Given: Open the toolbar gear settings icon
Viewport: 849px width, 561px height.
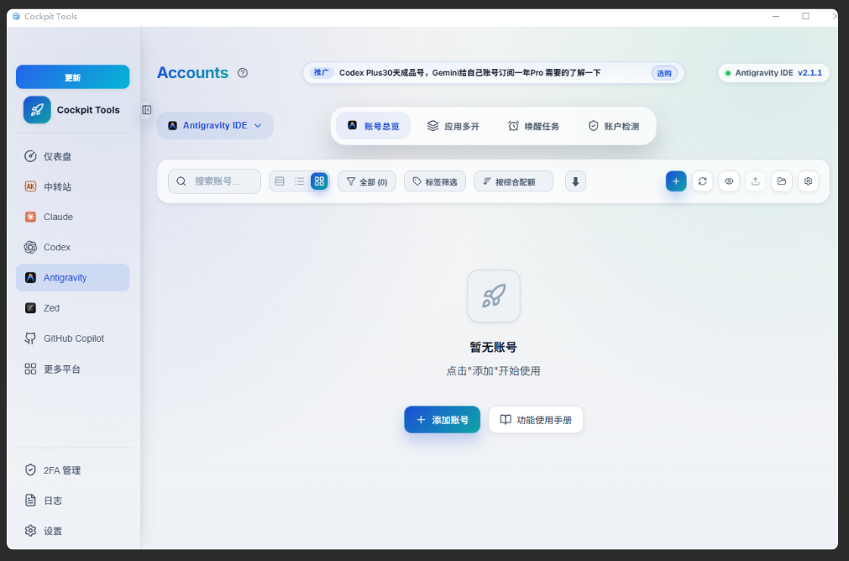Looking at the screenshot, I should point(809,181).
